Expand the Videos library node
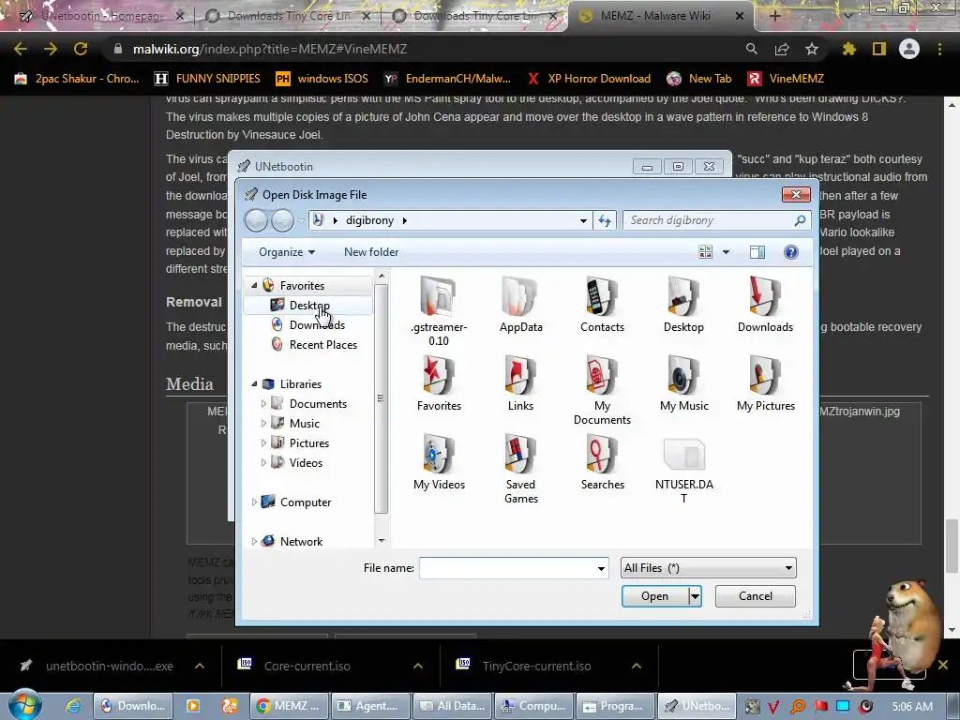 pos(263,463)
